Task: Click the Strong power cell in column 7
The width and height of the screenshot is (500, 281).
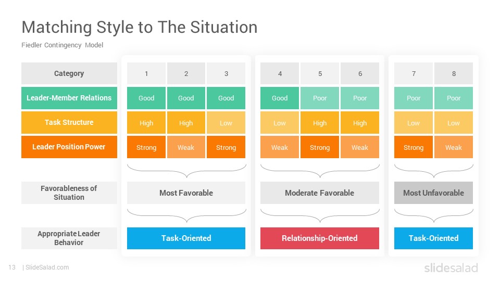Action: 413,147
